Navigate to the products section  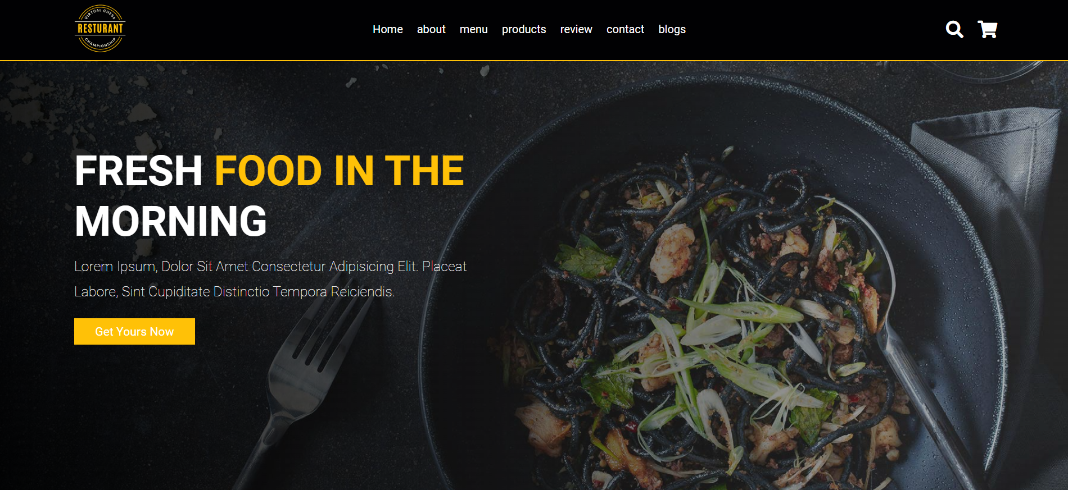pos(524,29)
